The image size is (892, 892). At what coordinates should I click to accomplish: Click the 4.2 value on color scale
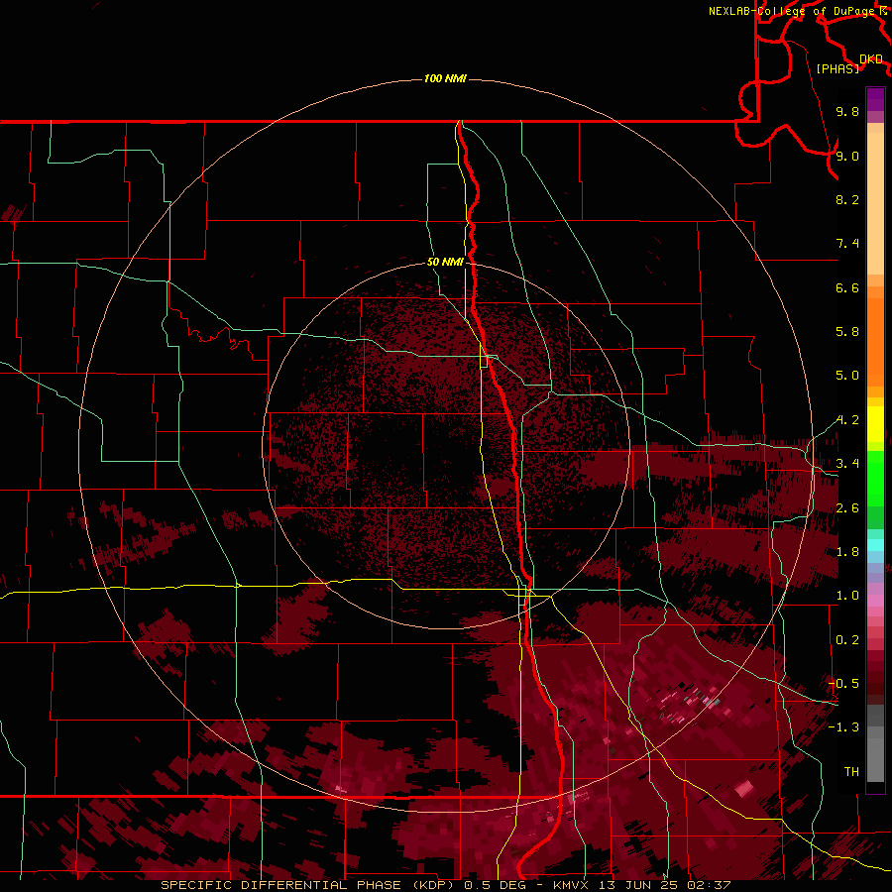[x=847, y=420]
